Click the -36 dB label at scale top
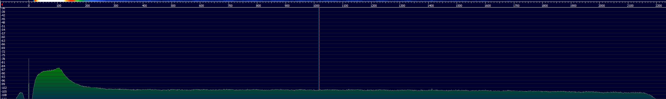Screen dimensions: 666x99 tap(3, 8)
